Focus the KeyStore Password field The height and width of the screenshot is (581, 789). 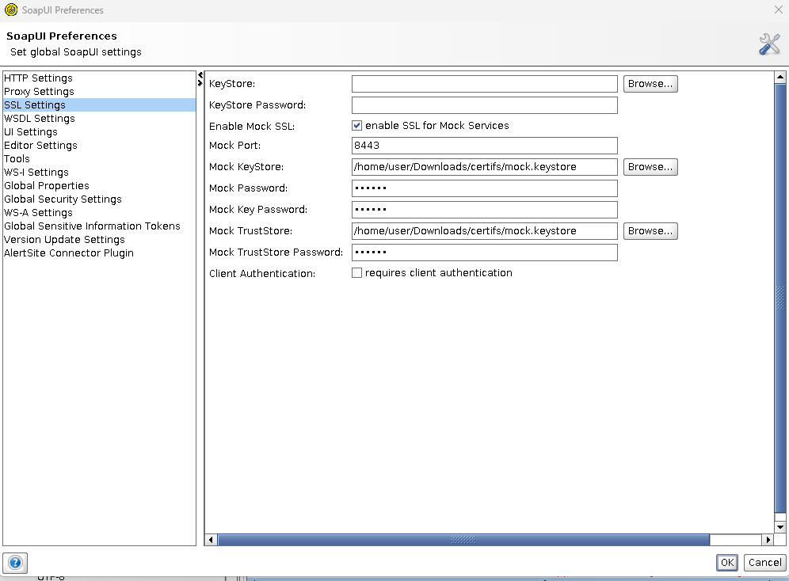(x=484, y=105)
